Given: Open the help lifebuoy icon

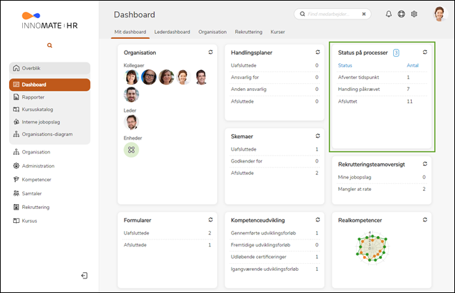Looking at the screenshot, I should [401, 14].
